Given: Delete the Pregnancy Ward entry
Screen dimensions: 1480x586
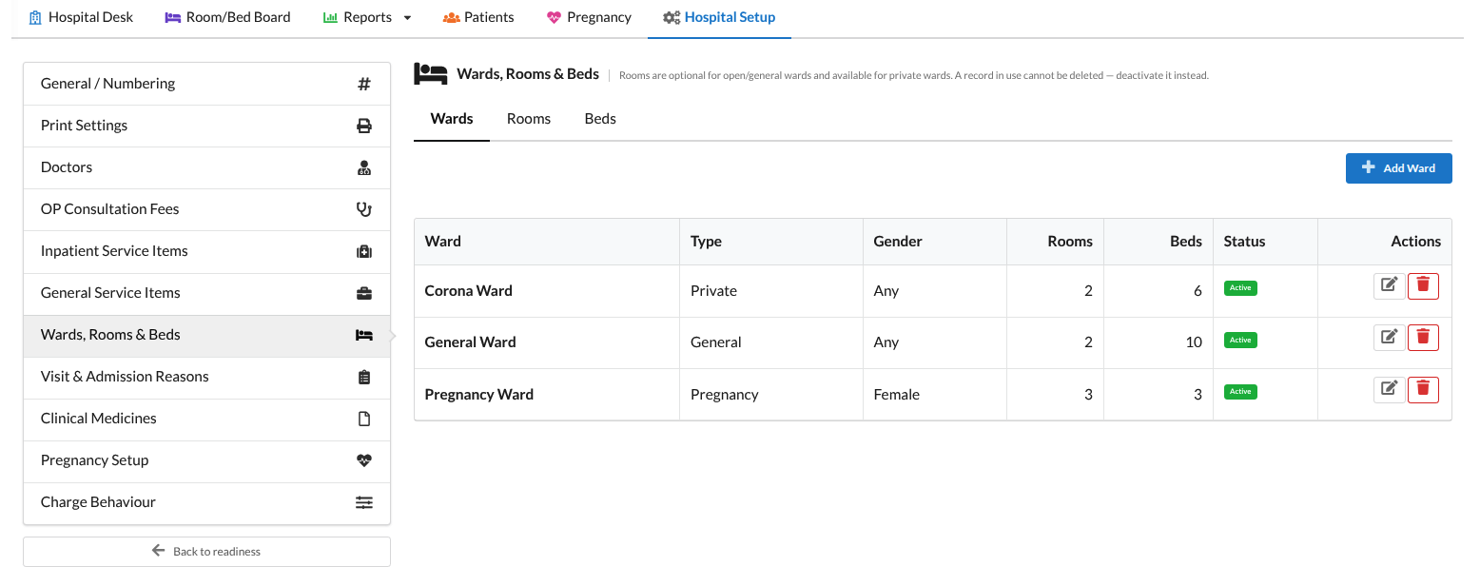Looking at the screenshot, I should tap(1423, 389).
